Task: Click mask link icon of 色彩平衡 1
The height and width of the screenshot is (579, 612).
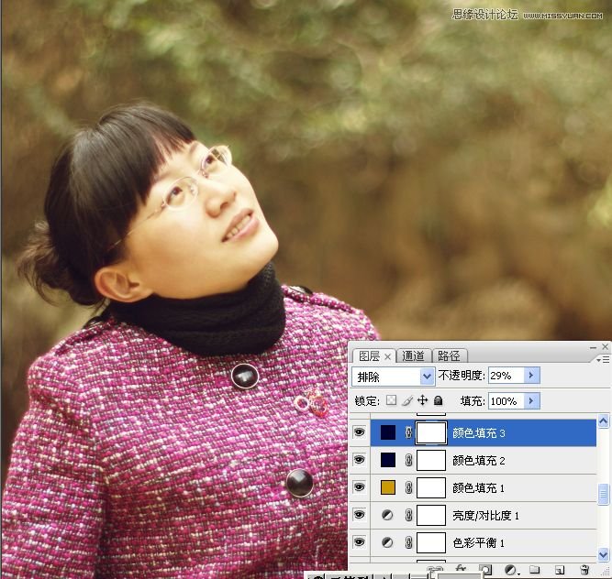Action: [x=408, y=542]
